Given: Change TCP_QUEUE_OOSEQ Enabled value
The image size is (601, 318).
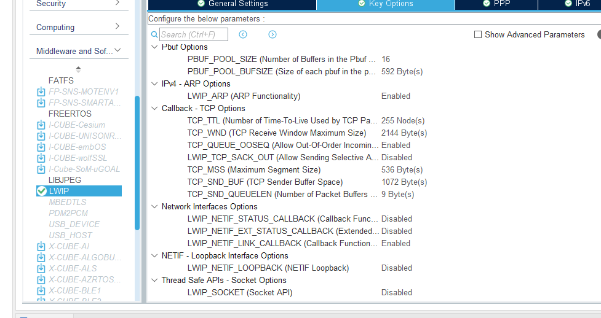Looking at the screenshot, I should click(396, 145).
